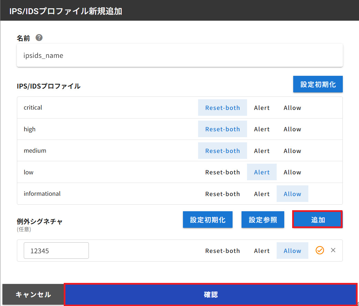Select Alert for the critical severity
The width and height of the screenshot is (359, 306).
[x=261, y=108]
